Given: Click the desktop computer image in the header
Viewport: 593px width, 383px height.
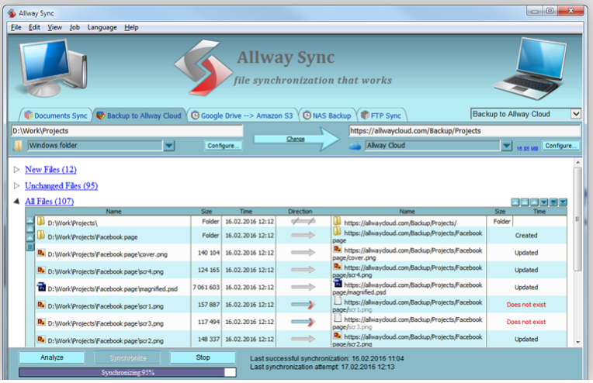Looking at the screenshot, I should (x=53, y=68).
